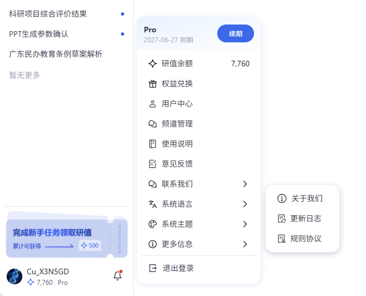Expand the 更多信息 submenu chevron

[x=245, y=244]
